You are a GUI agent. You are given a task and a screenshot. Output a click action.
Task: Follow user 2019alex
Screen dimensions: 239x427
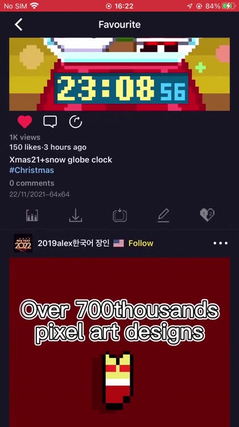coord(141,243)
